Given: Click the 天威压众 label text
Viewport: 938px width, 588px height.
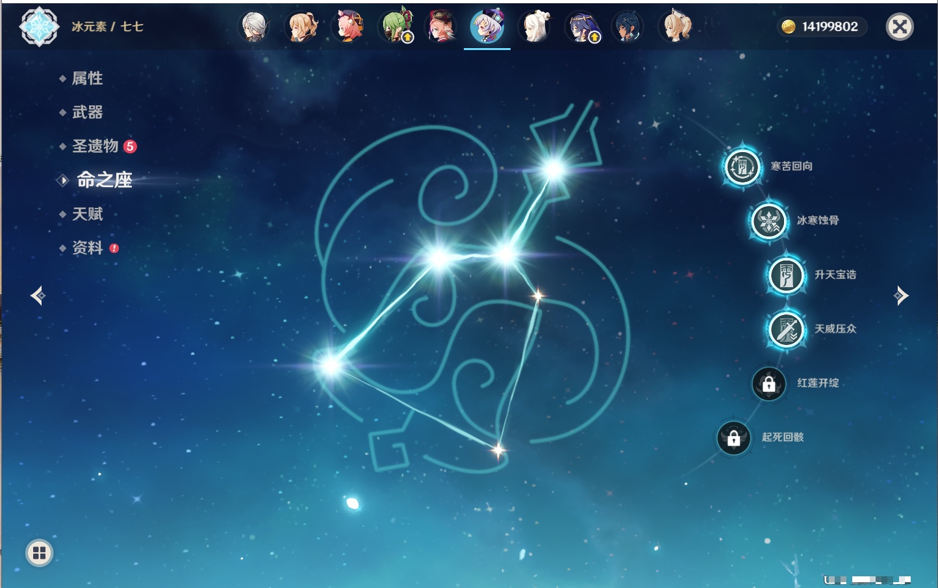Looking at the screenshot, I should pos(835,329).
